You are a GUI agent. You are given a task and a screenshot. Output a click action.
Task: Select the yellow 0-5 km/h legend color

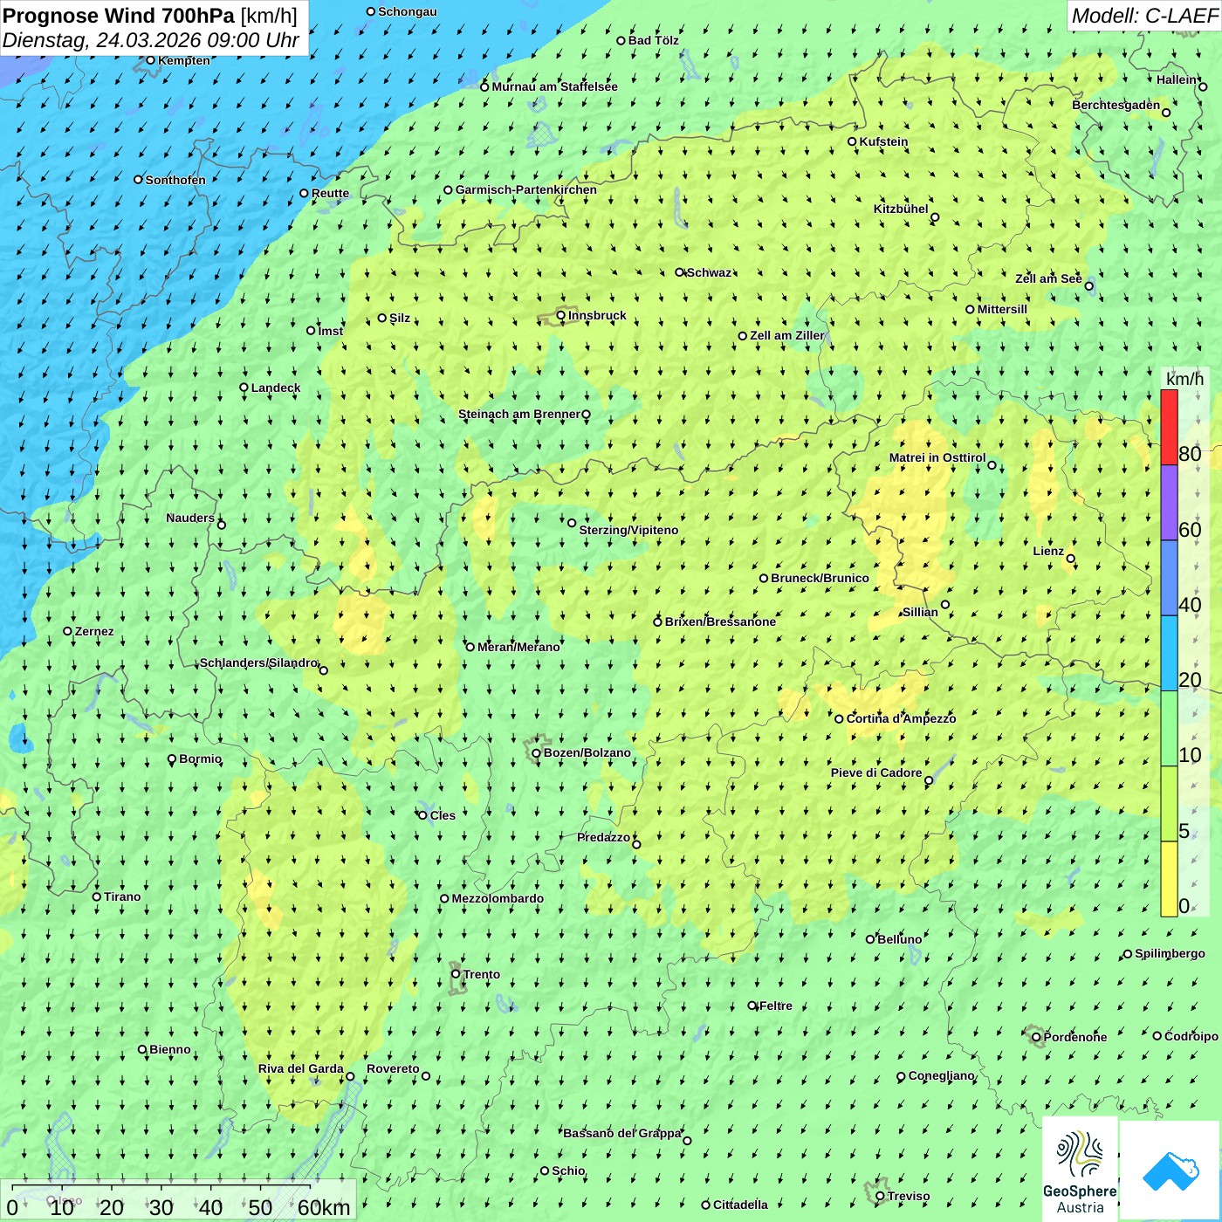1169,878
